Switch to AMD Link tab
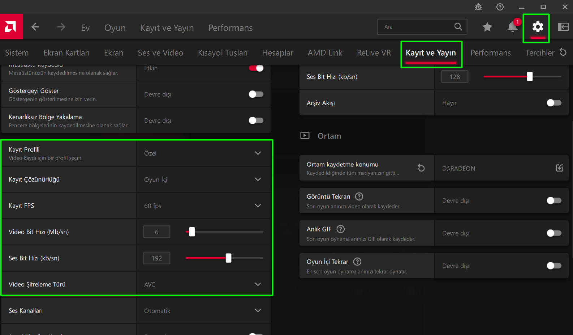573x335 pixels. [325, 53]
